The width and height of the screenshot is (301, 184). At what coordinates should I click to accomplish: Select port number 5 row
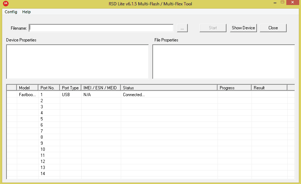[x=151, y=119]
